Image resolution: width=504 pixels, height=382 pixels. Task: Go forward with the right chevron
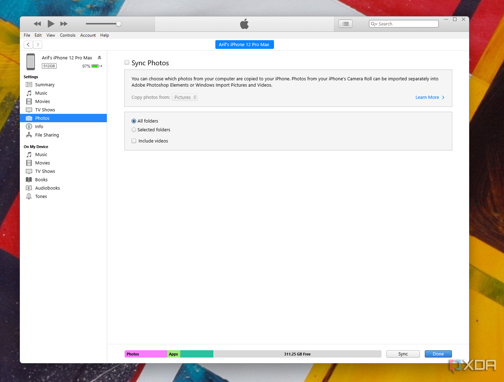pyautogui.click(x=38, y=44)
